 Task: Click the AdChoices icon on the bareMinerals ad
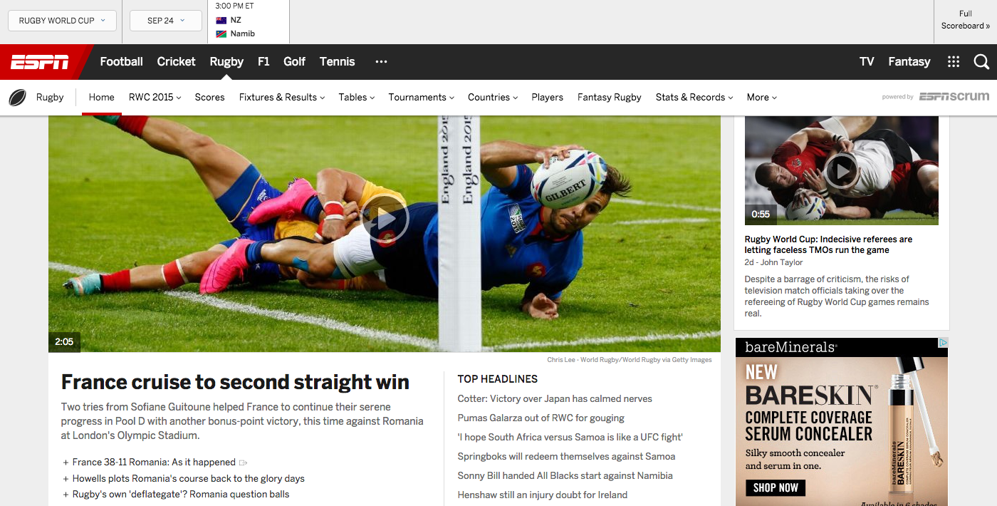(943, 343)
